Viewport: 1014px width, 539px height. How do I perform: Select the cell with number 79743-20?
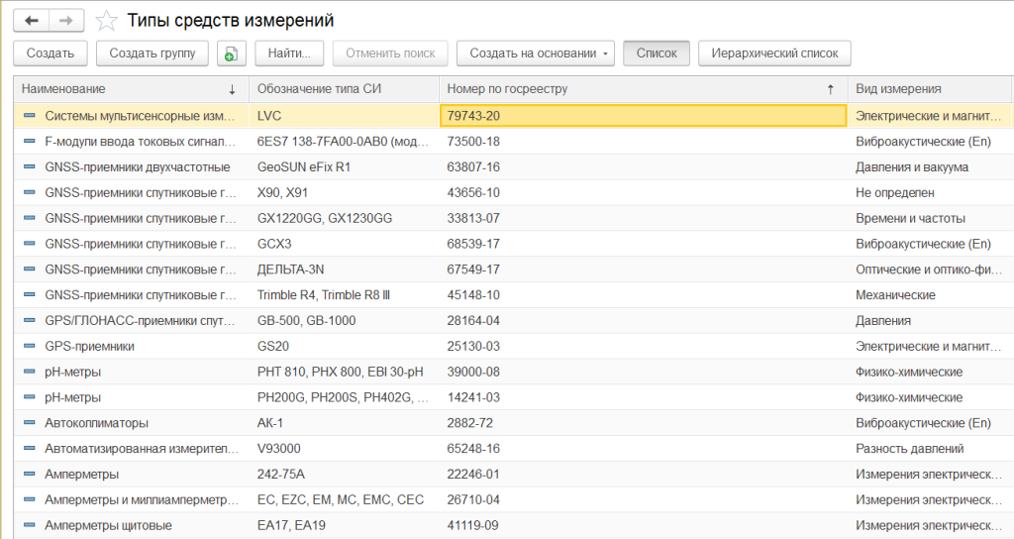pos(642,116)
